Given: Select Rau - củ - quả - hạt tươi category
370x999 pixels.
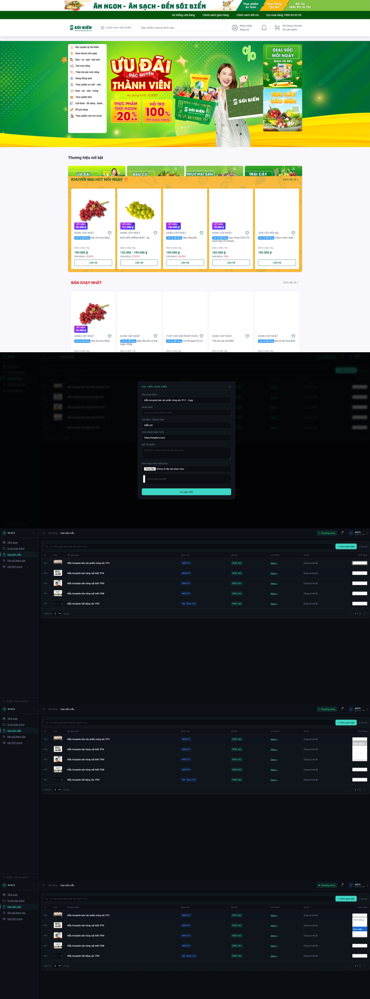Looking at the screenshot, I should pyautogui.click(x=87, y=60).
